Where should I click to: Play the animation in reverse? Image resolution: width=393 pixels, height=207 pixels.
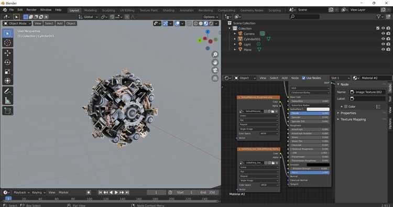tap(111, 192)
